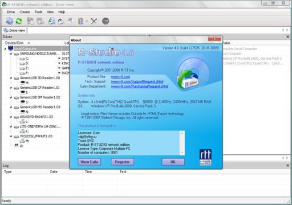
Task: Click the r-tools logo in About dialog
Action: pyautogui.click(x=205, y=157)
